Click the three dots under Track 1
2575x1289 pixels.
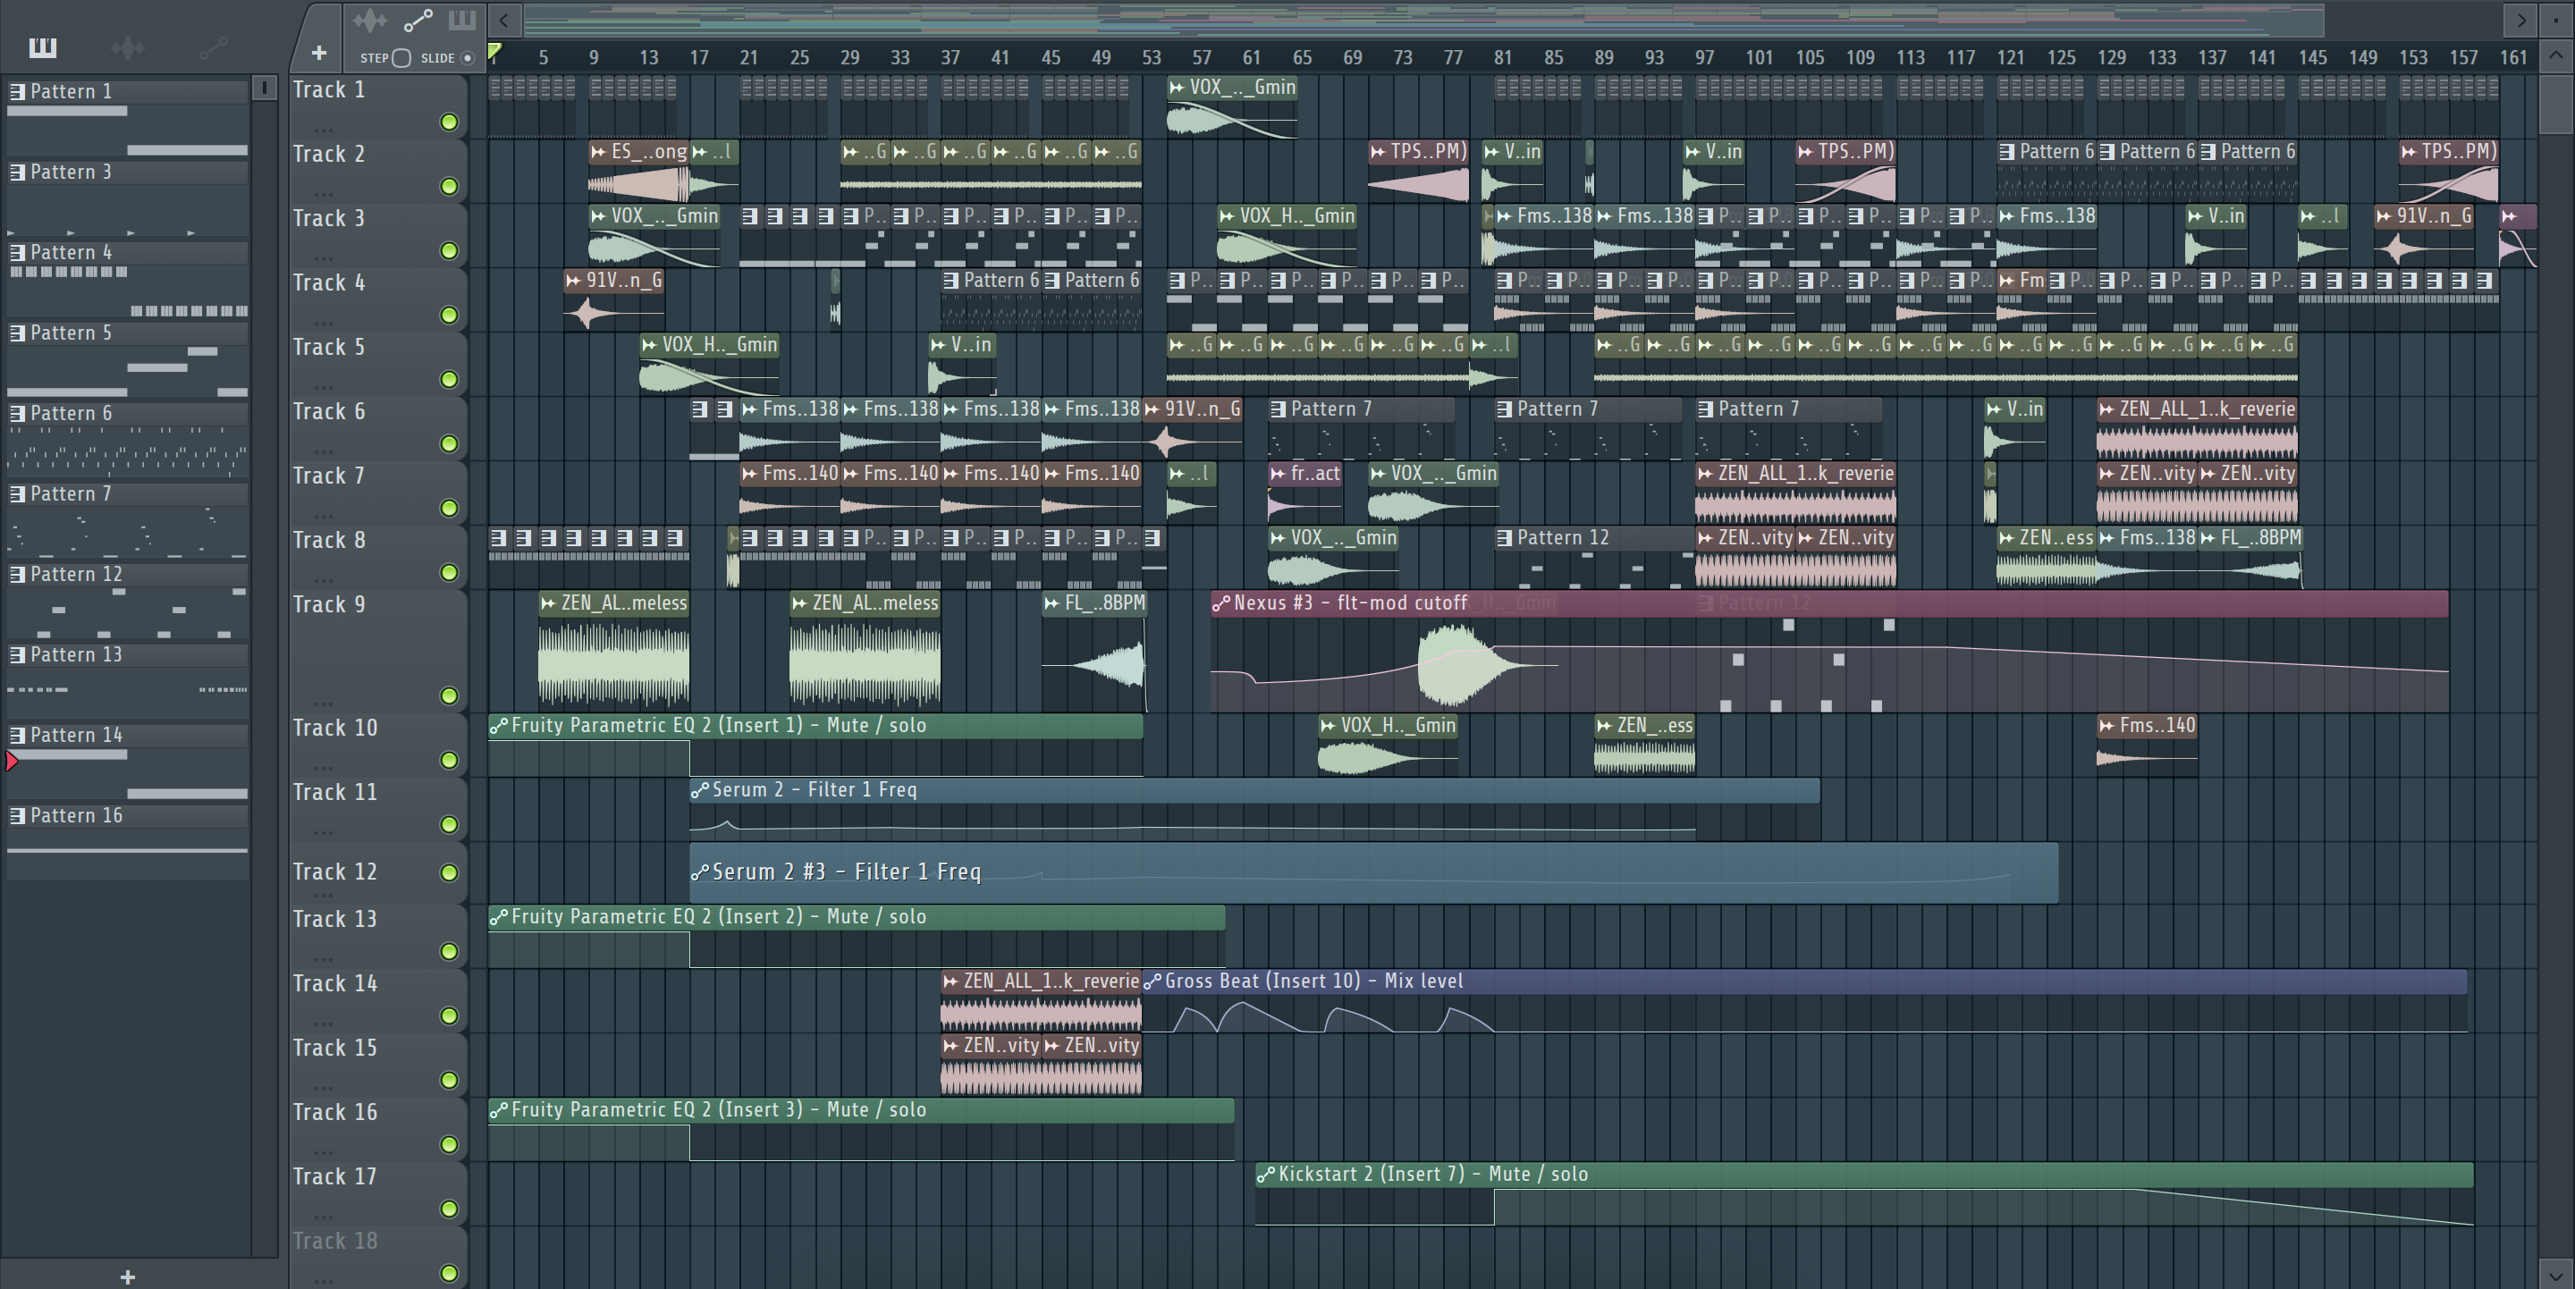point(323,130)
